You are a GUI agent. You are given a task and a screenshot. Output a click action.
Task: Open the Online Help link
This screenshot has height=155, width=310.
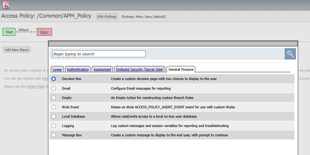36,87
